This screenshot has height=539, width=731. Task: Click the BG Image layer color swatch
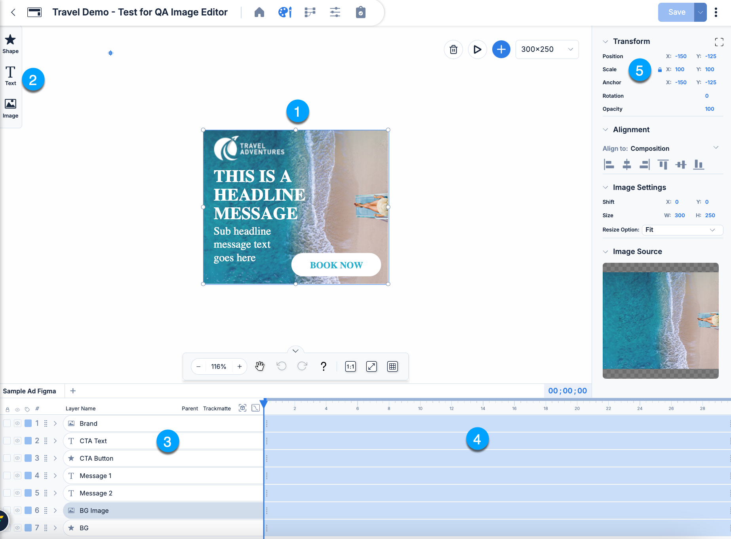28,511
